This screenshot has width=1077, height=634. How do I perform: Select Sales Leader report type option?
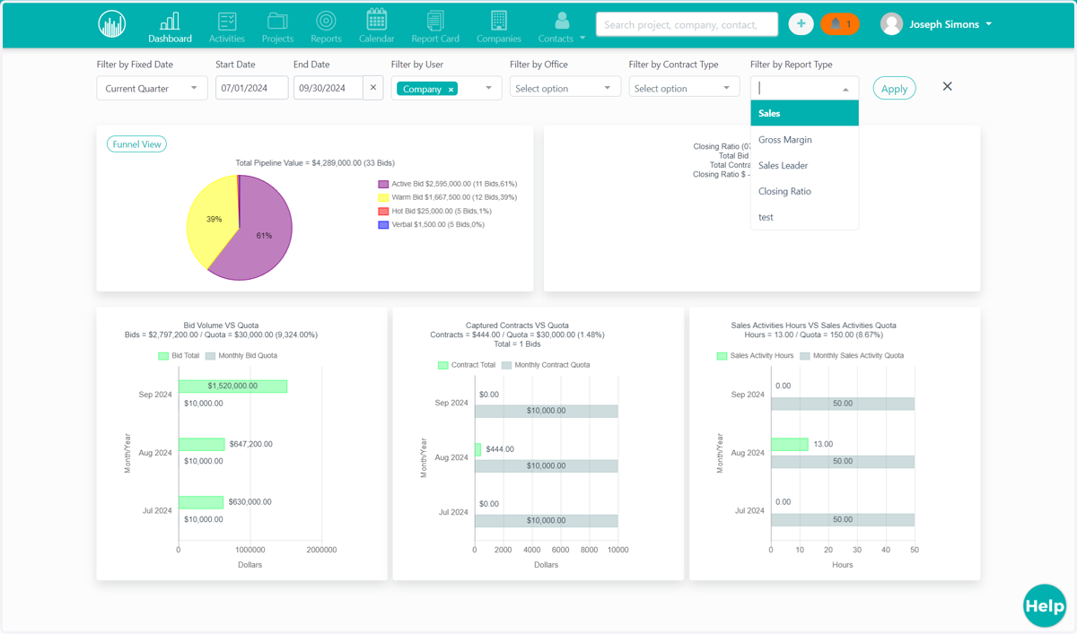(804, 165)
